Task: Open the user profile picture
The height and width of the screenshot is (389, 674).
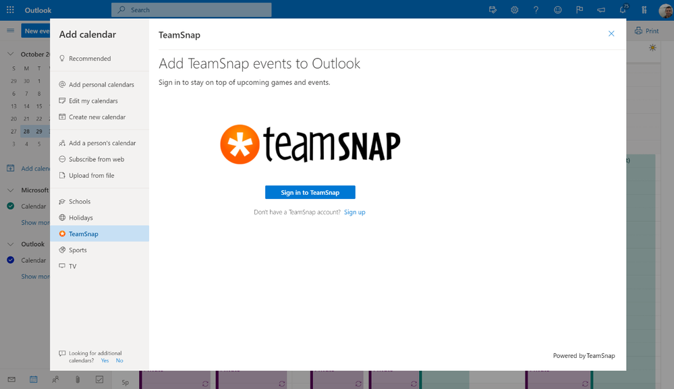Action: 666,11
